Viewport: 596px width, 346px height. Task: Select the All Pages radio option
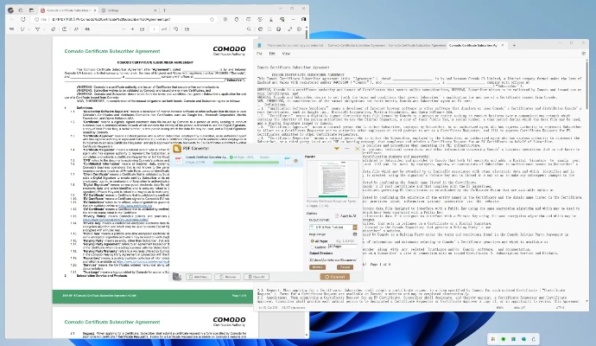click(312, 241)
